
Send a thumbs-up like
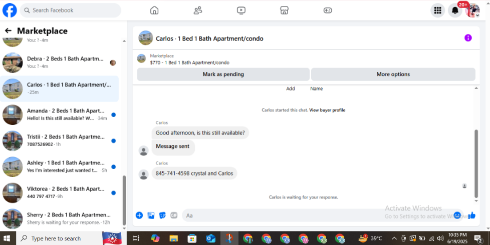tap(472, 215)
